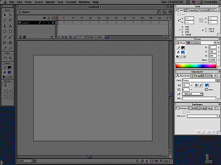This screenshot has width=221, height=165.
Task: Click the 12.0 fps frame rate box
Action: pos(89,37)
